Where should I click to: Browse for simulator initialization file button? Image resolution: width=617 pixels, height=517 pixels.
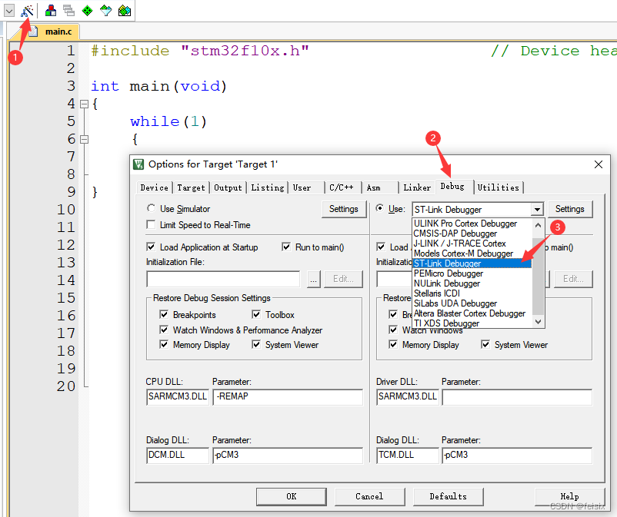point(313,280)
